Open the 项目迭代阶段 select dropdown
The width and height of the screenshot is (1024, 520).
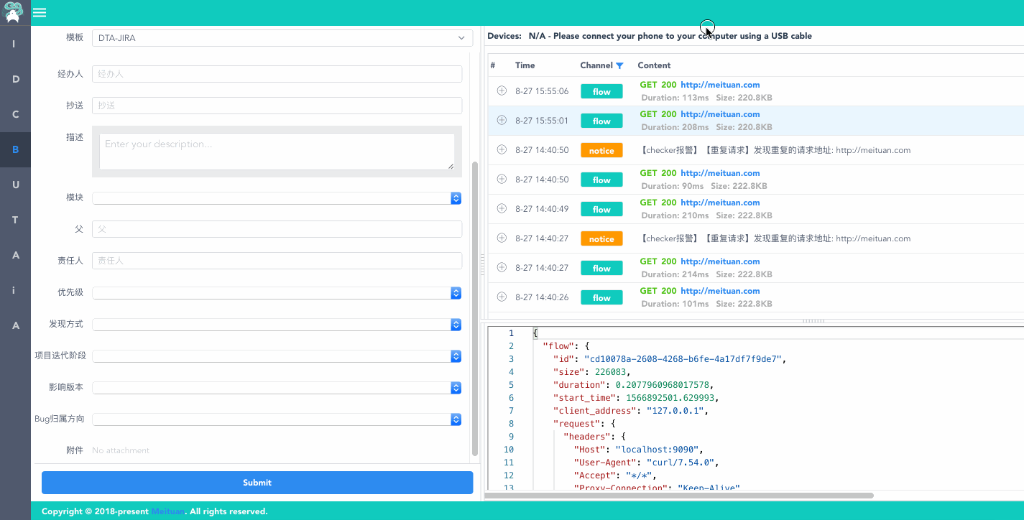(x=277, y=356)
